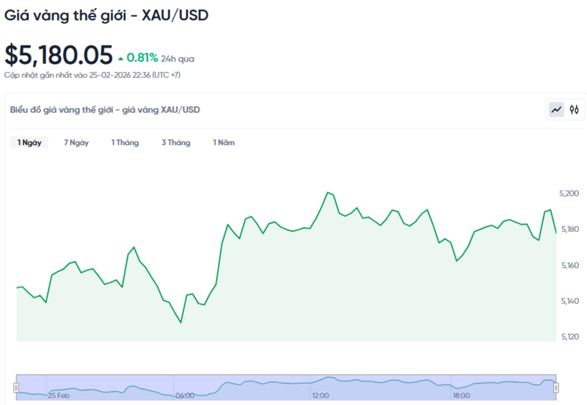Viewport: 587px width, 405px height.
Task: Click the $5,180.05 current price
Action: click(x=59, y=55)
